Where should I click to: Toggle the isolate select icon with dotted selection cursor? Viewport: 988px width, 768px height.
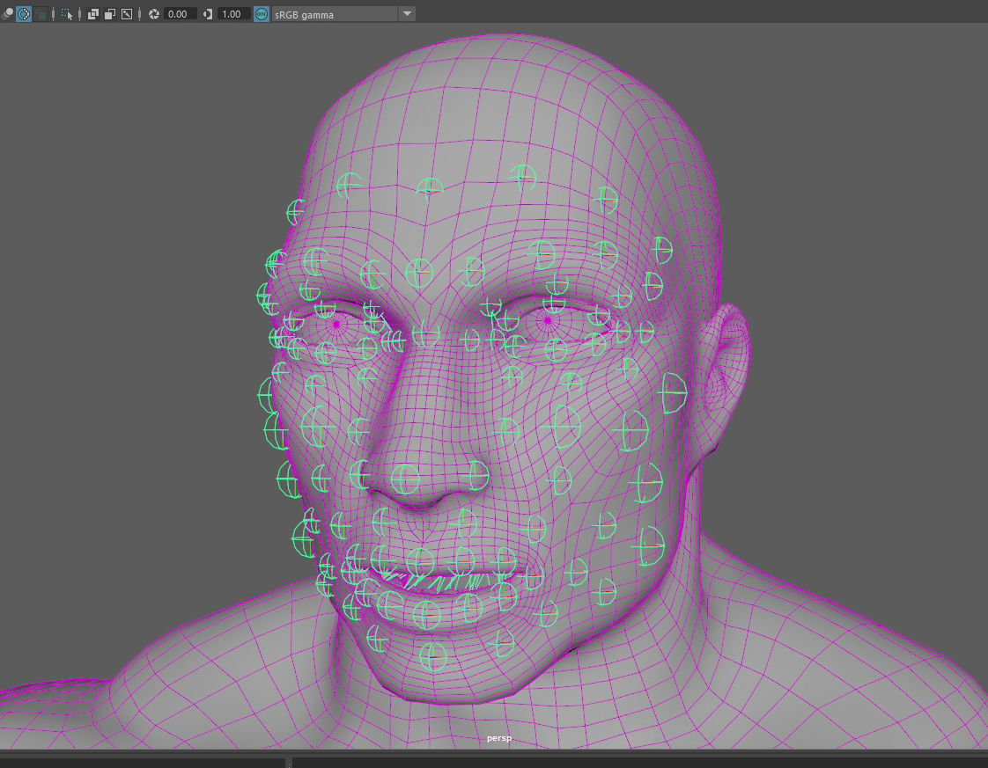(67, 14)
